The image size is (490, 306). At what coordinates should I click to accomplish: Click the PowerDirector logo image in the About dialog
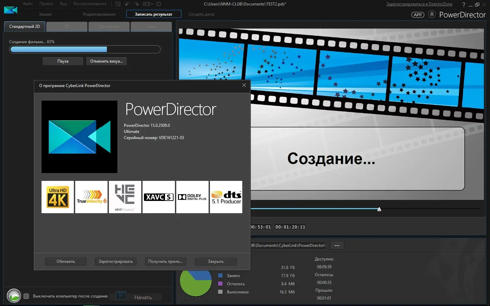[x=79, y=137]
